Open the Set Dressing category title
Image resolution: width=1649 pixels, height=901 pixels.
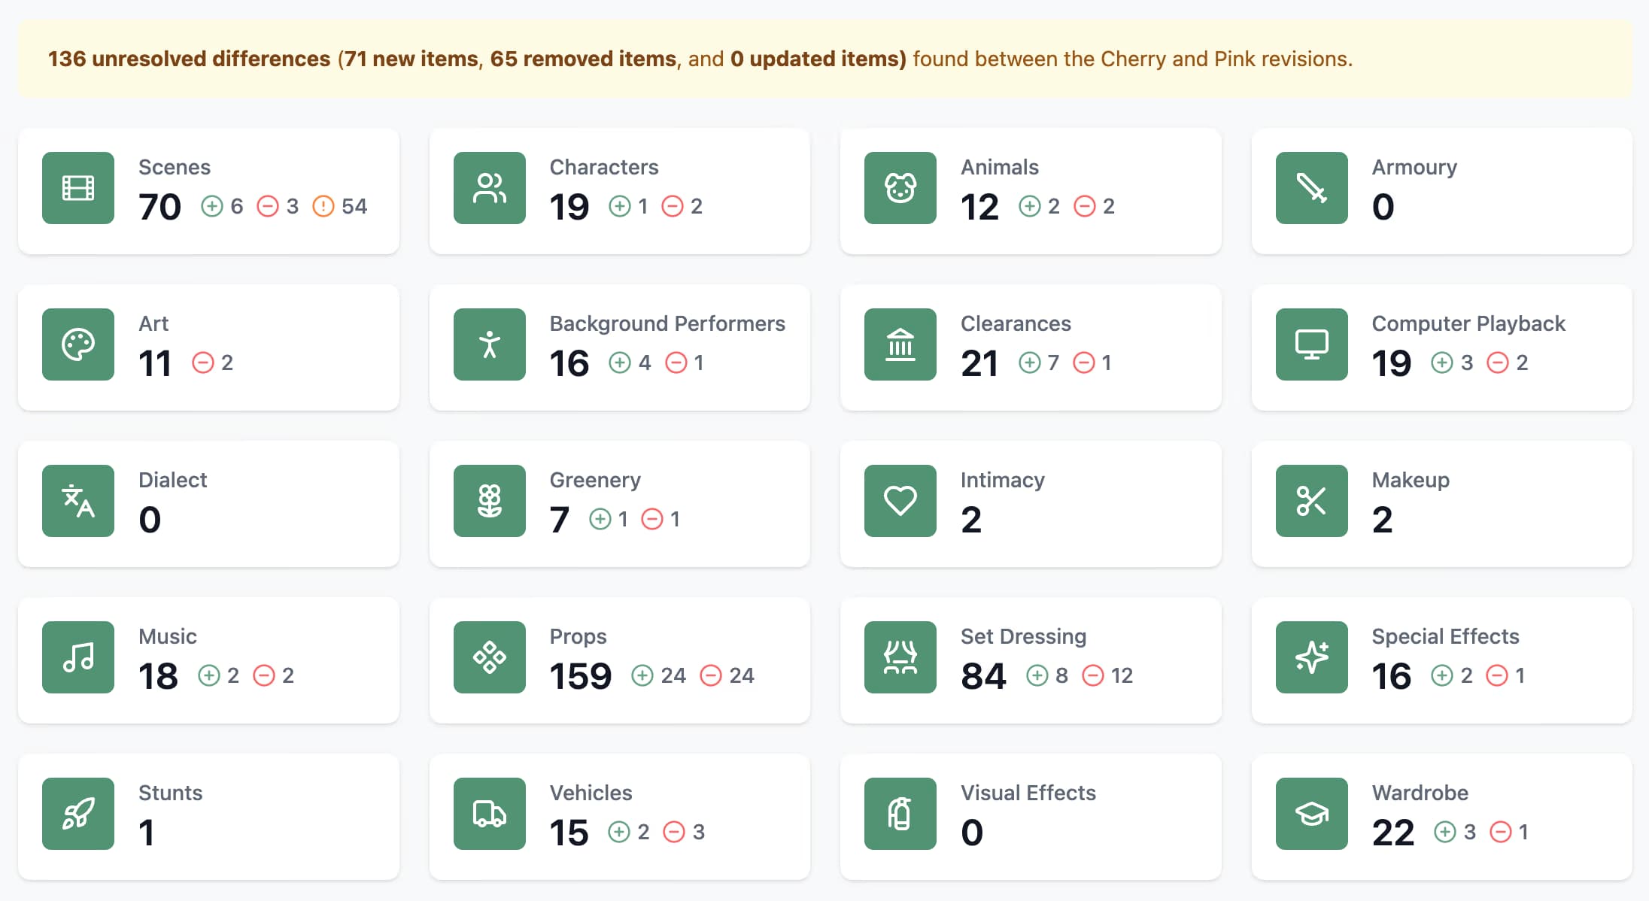pos(1023,636)
